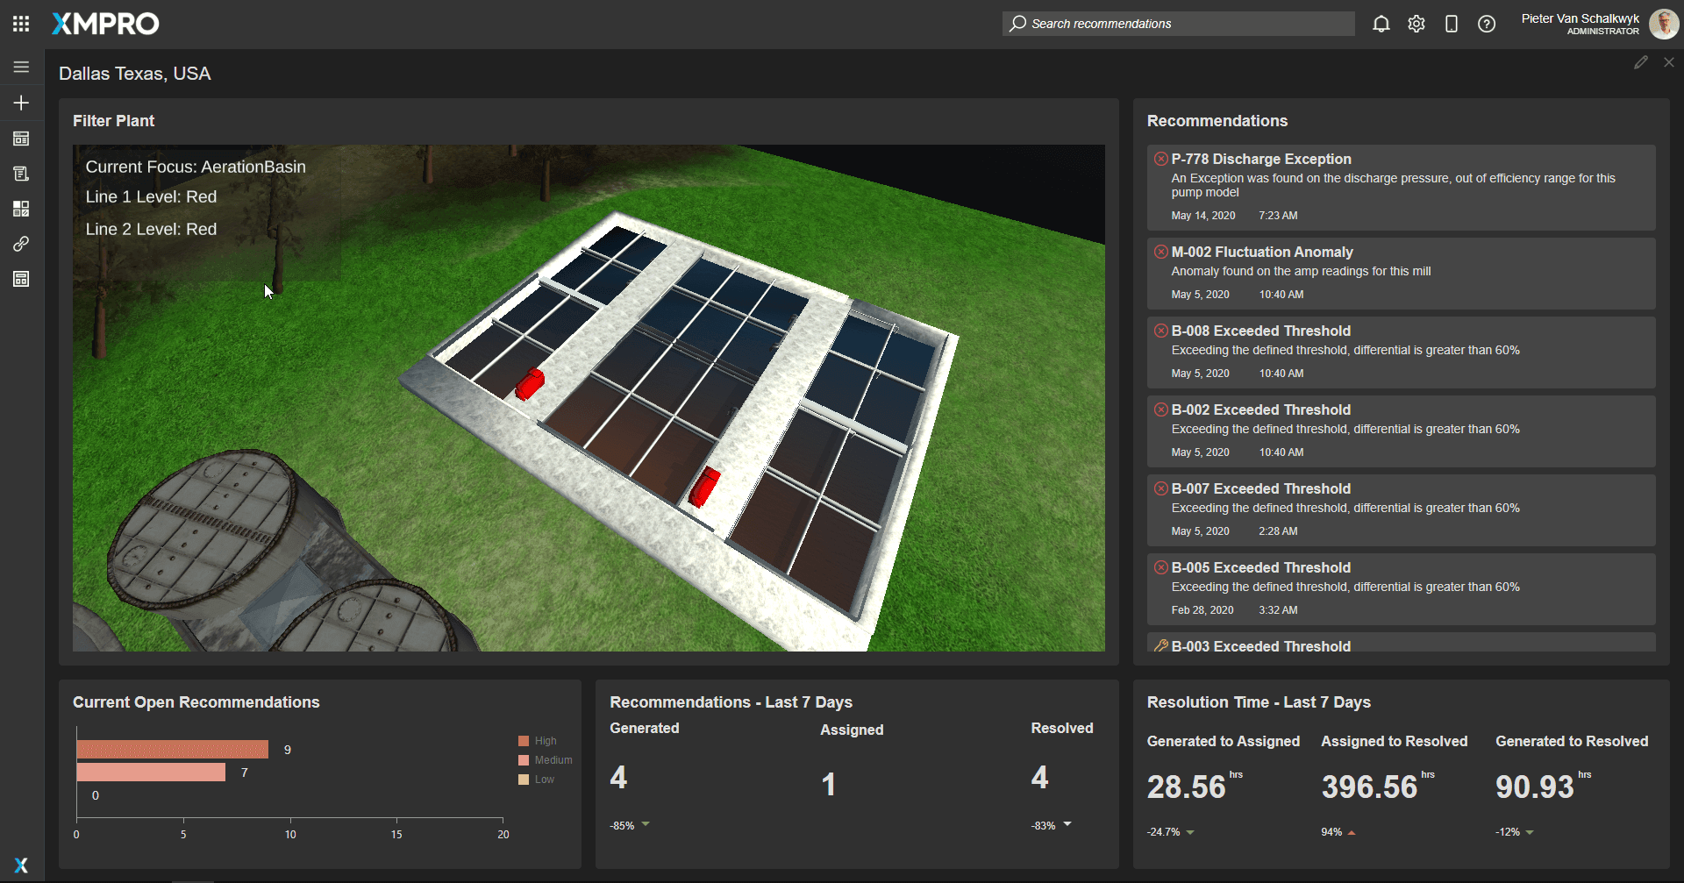The width and height of the screenshot is (1684, 883).
Task: Click the XMPRO X icon at bottom-left
Action: coord(21,865)
